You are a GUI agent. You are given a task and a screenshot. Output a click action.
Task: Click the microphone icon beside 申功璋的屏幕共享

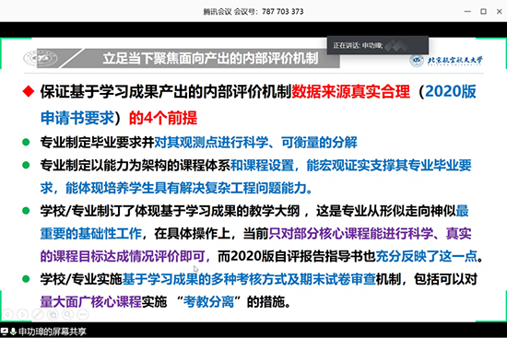click(13, 332)
